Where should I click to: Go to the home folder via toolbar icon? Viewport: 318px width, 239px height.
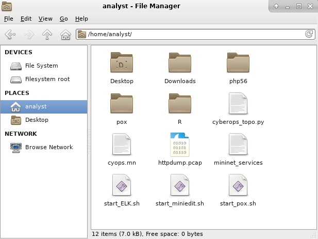(x=65, y=34)
